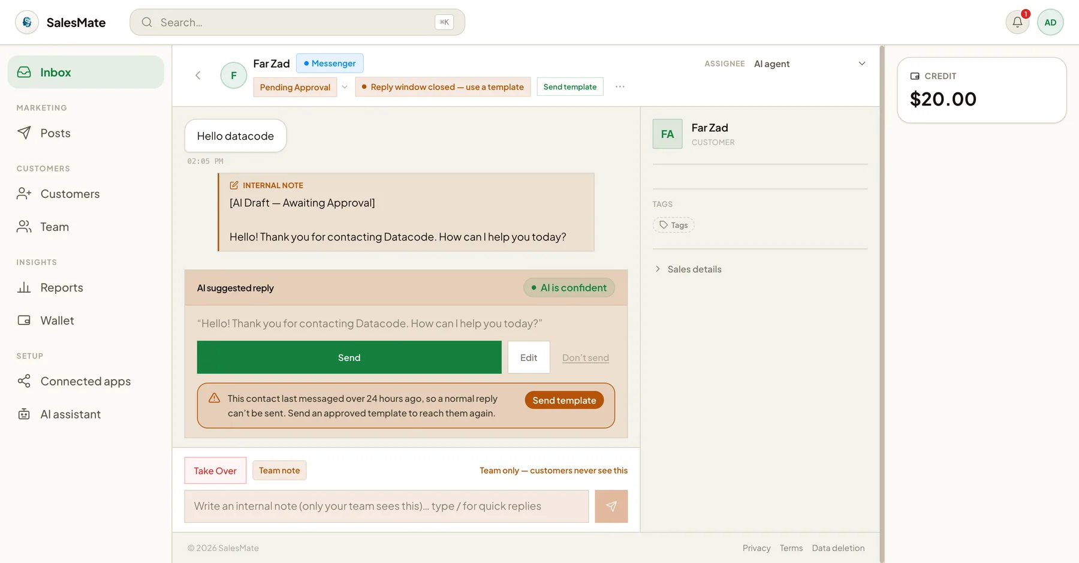
Task: Click the credit wallet icon
Action: pyautogui.click(x=915, y=76)
